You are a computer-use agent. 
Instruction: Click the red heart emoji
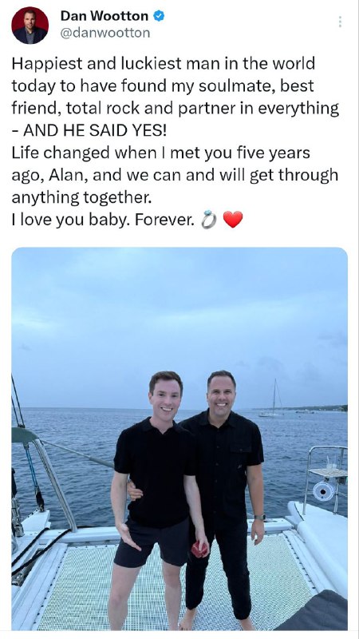pyautogui.click(x=233, y=220)
